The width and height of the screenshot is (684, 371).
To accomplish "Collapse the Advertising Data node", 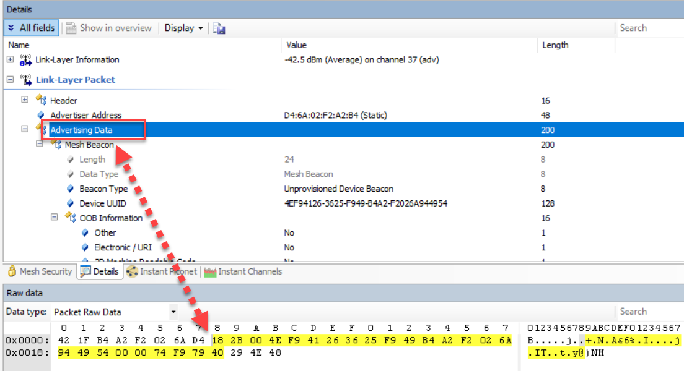I will (25, 129).
